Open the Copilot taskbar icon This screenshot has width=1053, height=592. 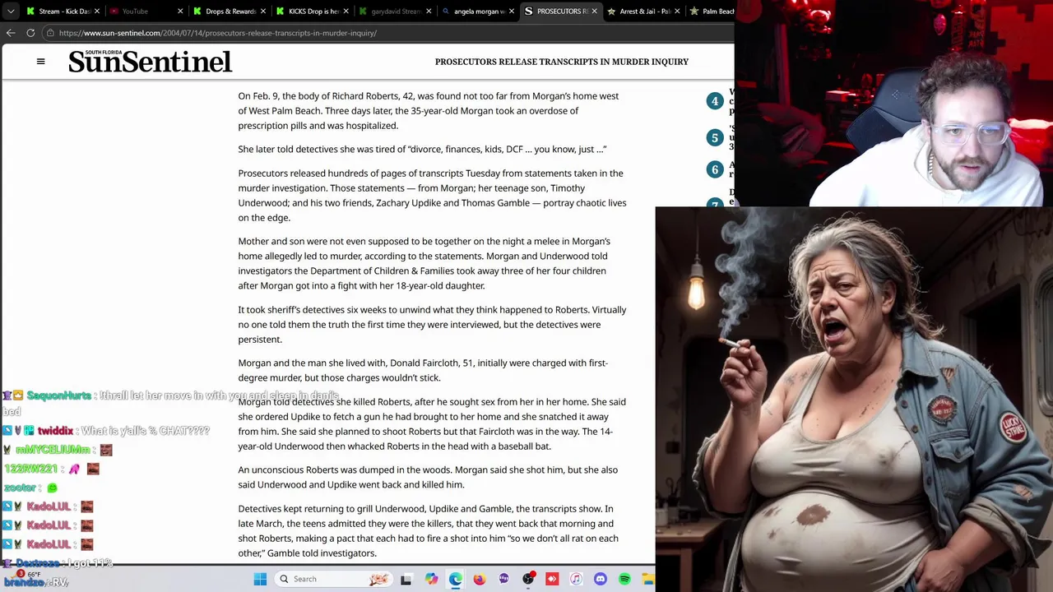pos(431,579)
